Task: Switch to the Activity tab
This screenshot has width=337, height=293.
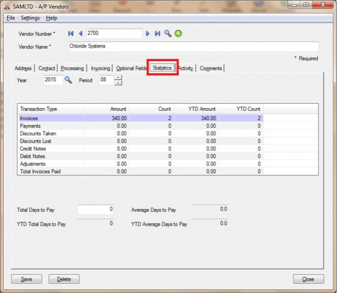Action: (186, 68)
